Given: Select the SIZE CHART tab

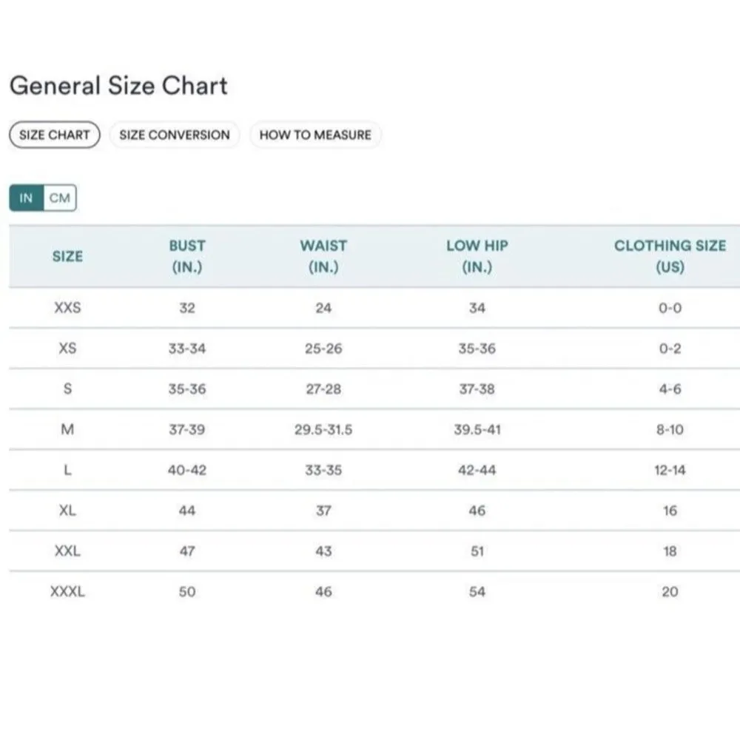Looking at the screenshot, I should pos(54,135).
